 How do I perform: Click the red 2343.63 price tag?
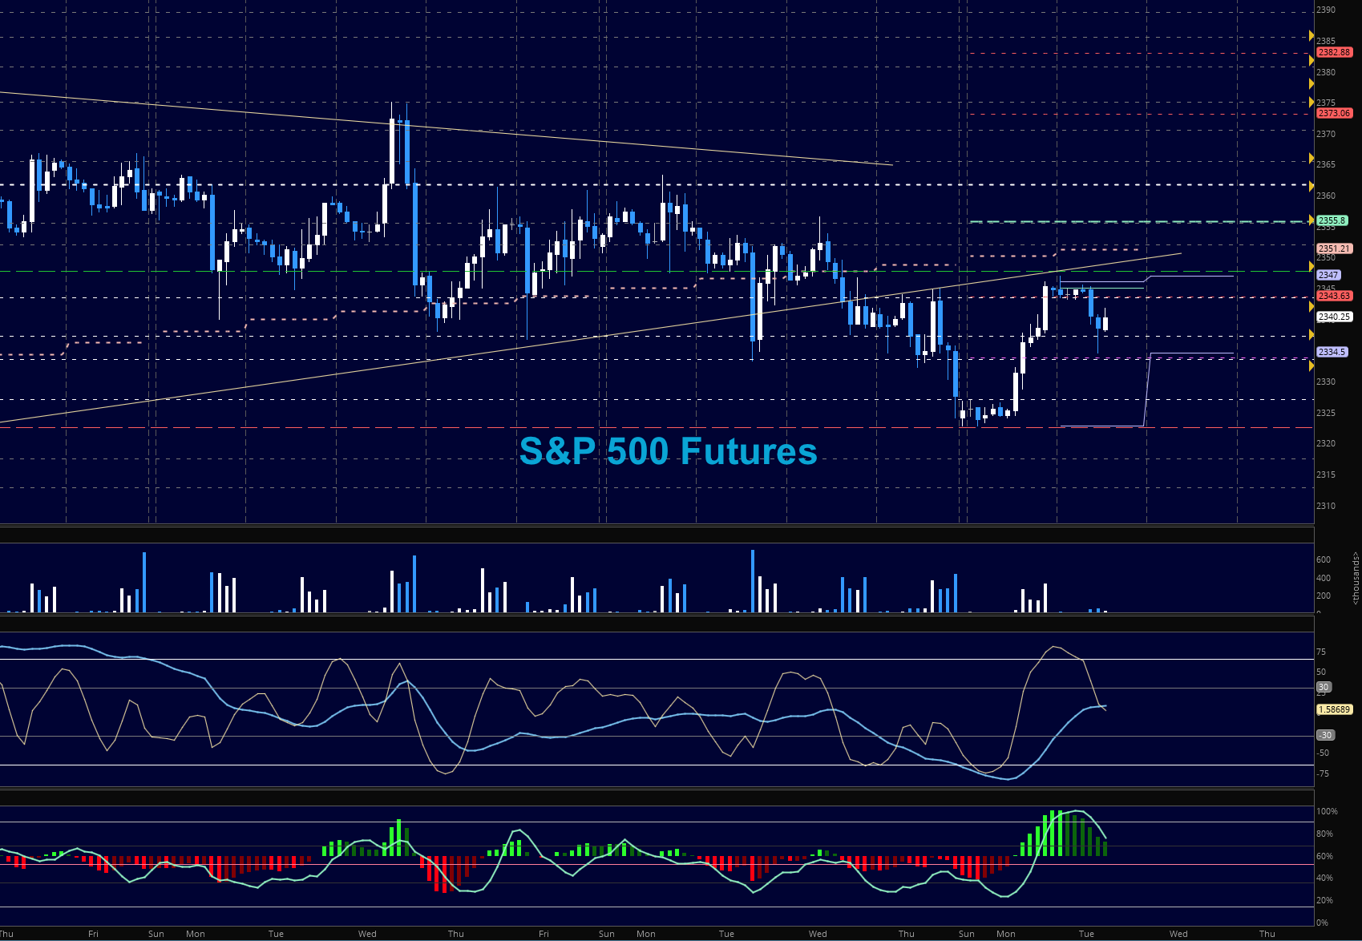pos(1335,296)
